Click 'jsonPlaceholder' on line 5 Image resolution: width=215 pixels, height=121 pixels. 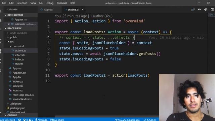pyautogui.click(x=109, y=43)
